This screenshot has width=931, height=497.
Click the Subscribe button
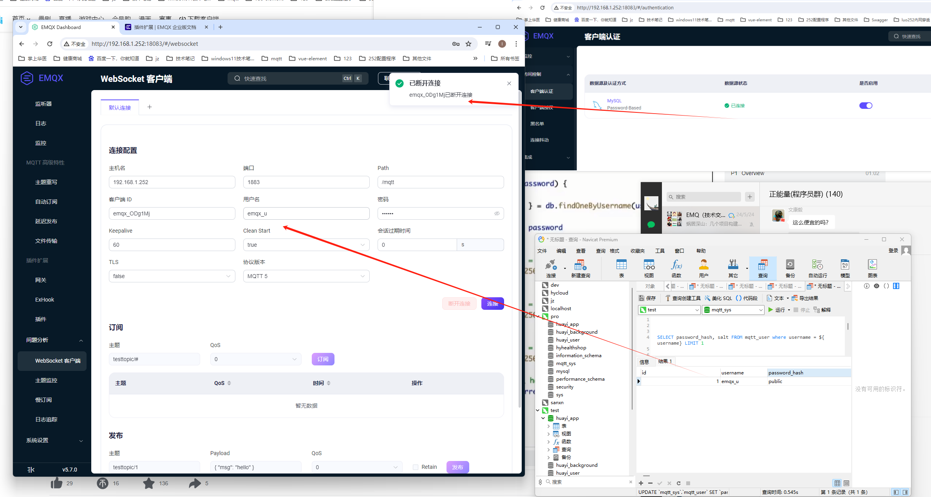click(x=323, y=359)
